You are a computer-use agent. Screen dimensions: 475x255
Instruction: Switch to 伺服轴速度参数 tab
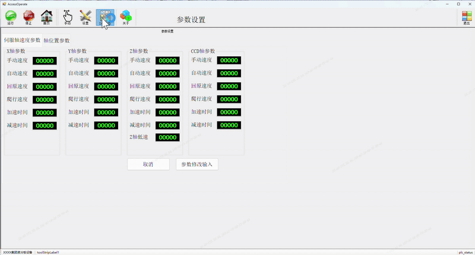tap(22, 40)
